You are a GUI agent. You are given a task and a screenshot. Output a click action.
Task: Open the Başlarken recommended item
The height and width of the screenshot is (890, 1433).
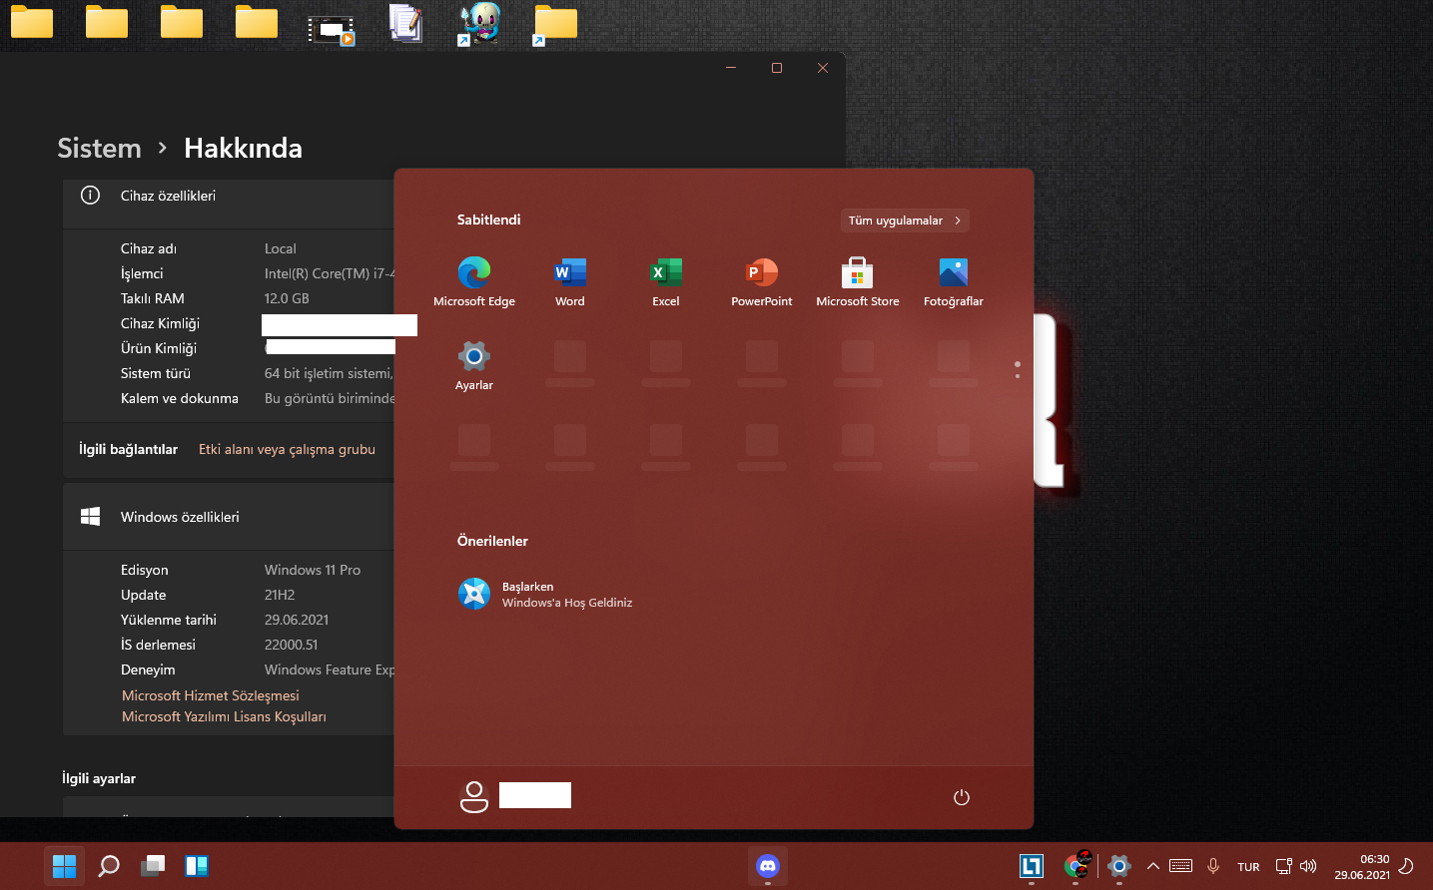pos(545,594)
